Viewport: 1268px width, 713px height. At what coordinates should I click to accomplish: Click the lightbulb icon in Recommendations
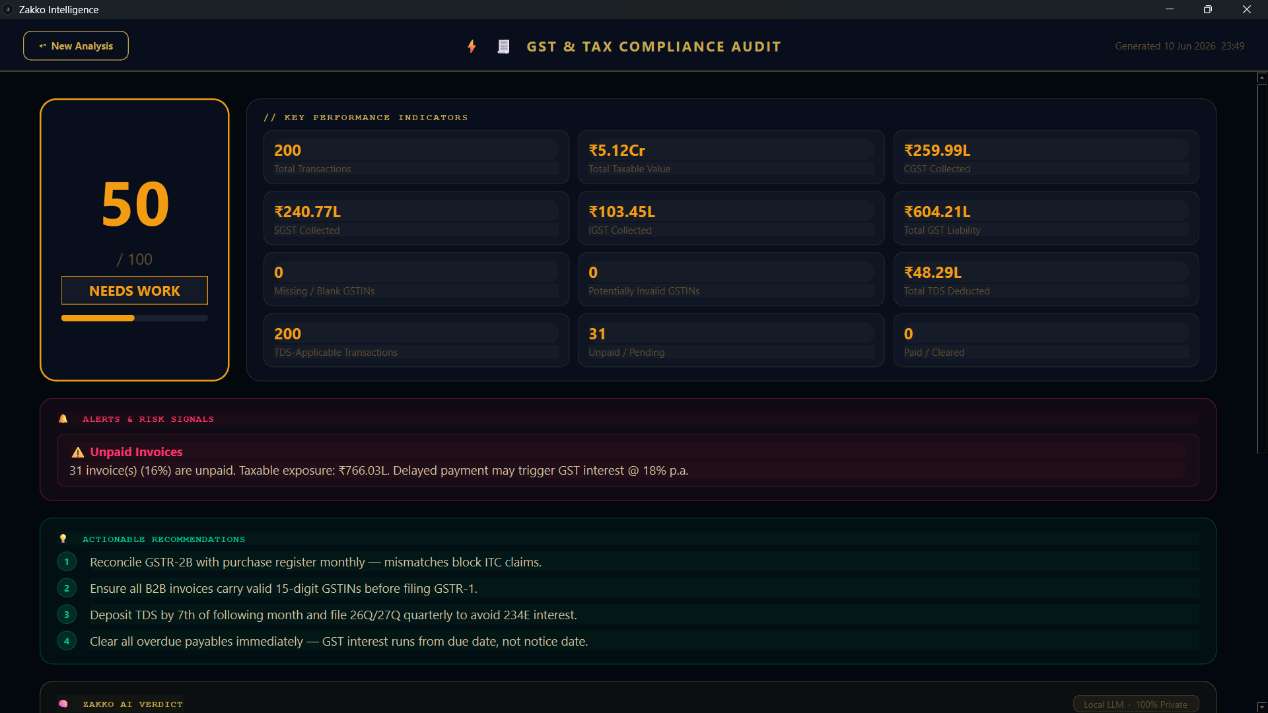63,539
